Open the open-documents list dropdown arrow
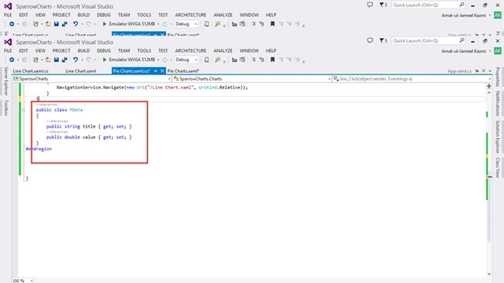The height and width of the screenshot is (283, 504). (x=490, y=71)
